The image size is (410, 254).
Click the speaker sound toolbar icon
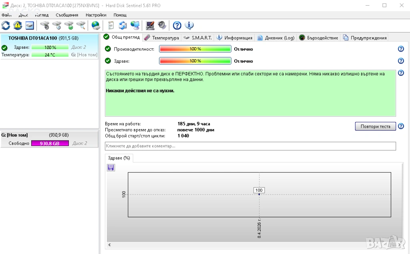pos(162,26)
